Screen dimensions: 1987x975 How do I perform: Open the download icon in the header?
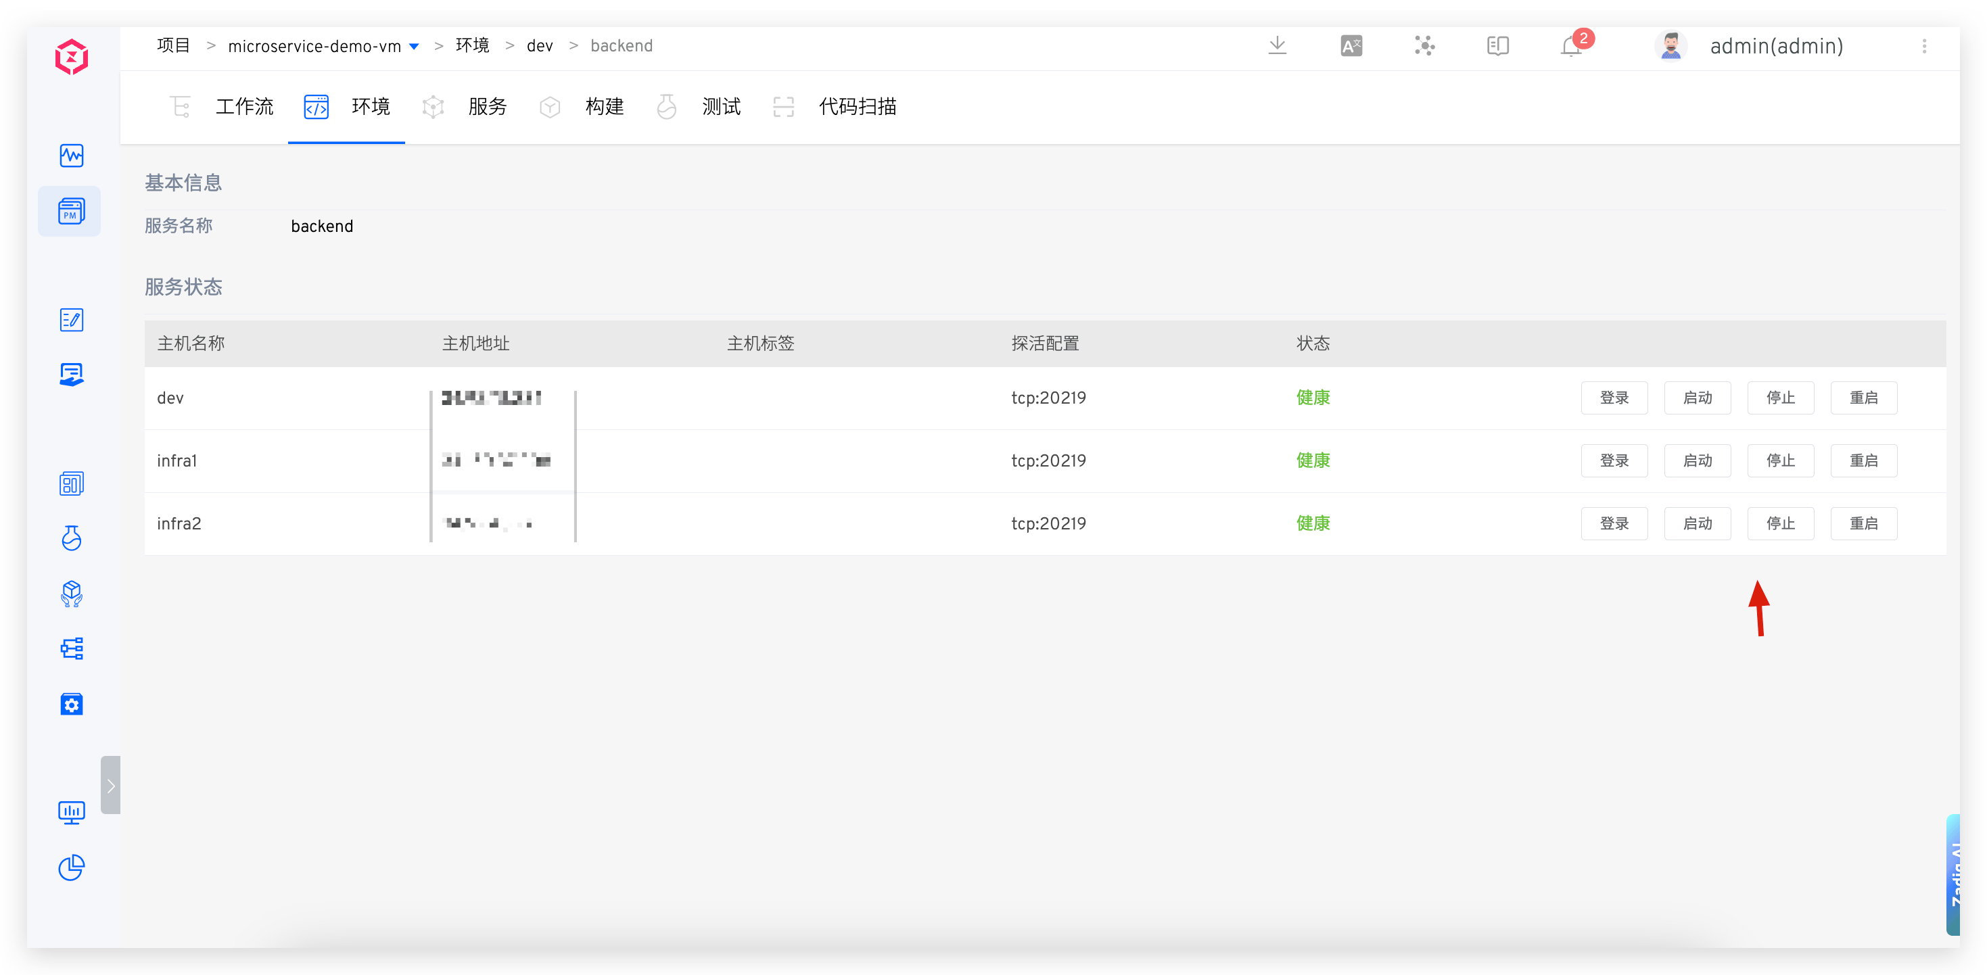click(x=1278, y=45)
